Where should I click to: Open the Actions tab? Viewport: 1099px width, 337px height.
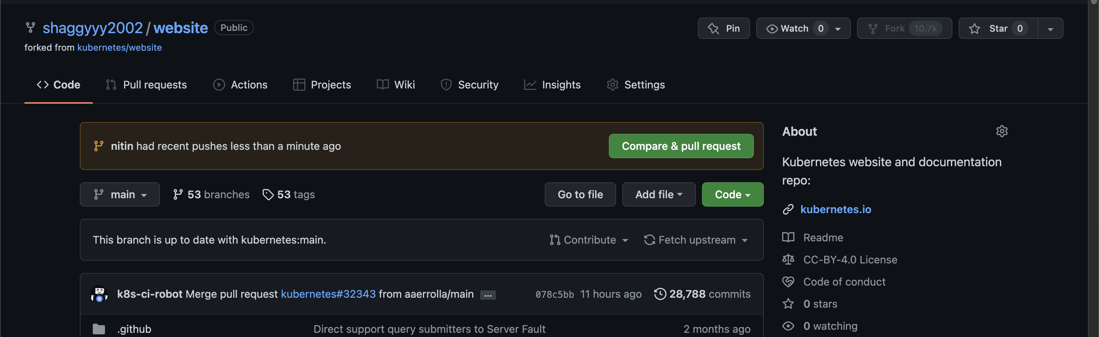point(240,85)
